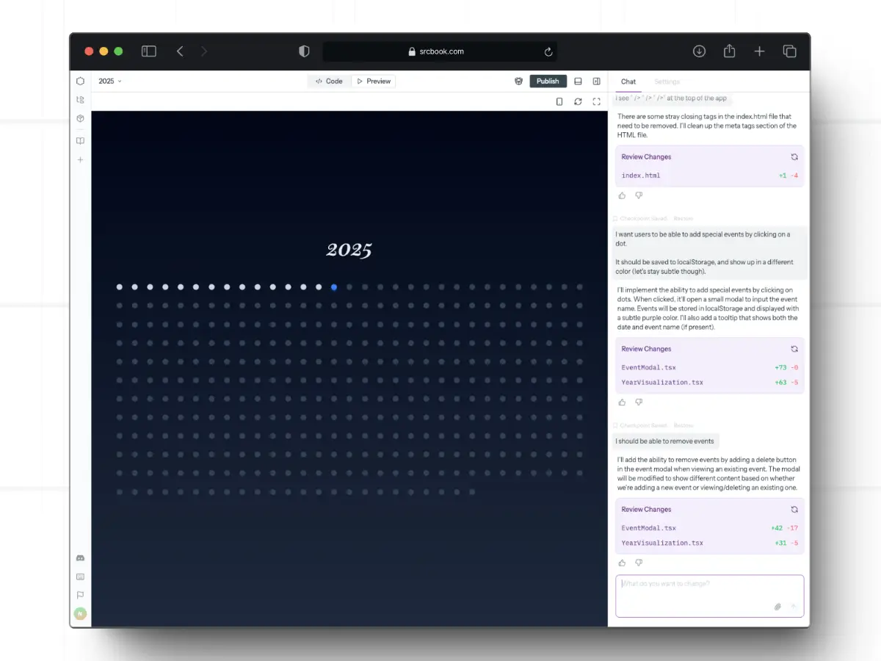This screenshot has height=661, width=881.
Task: Thumbs down the remove events response
Action: 639,563
